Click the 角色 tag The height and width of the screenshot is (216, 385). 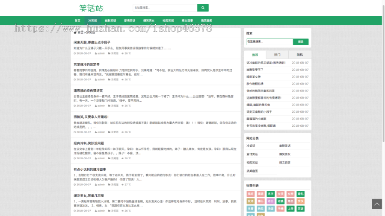pyautogui.click(x=290, y=201)
